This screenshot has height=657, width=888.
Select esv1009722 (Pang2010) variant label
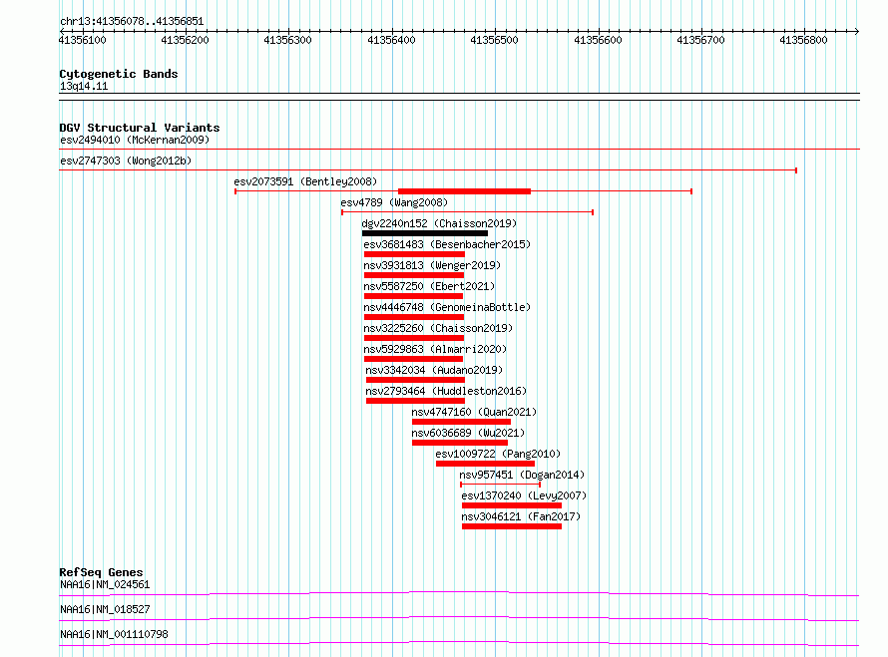[498, 454]
